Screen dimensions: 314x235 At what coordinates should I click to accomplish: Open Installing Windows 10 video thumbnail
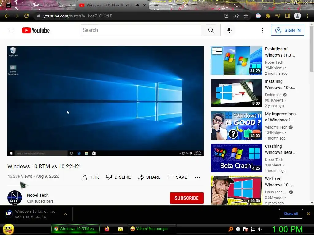click(236, 93)
